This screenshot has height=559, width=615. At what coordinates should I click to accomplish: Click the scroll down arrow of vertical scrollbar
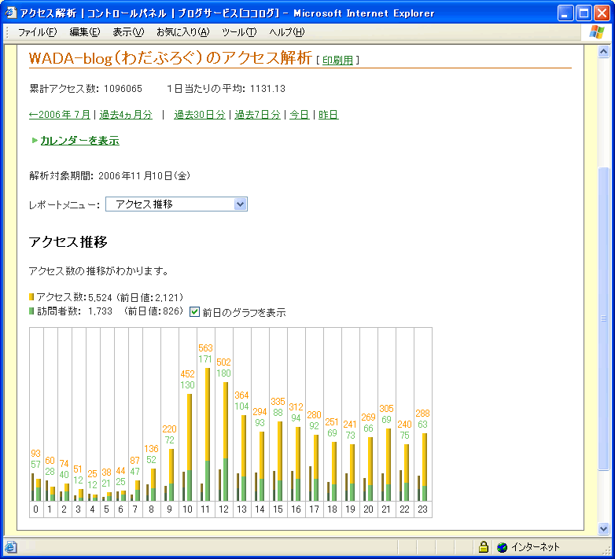(x=604, y=529)
